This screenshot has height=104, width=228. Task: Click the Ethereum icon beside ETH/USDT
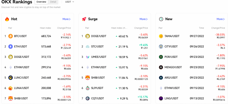pos(10,46)
